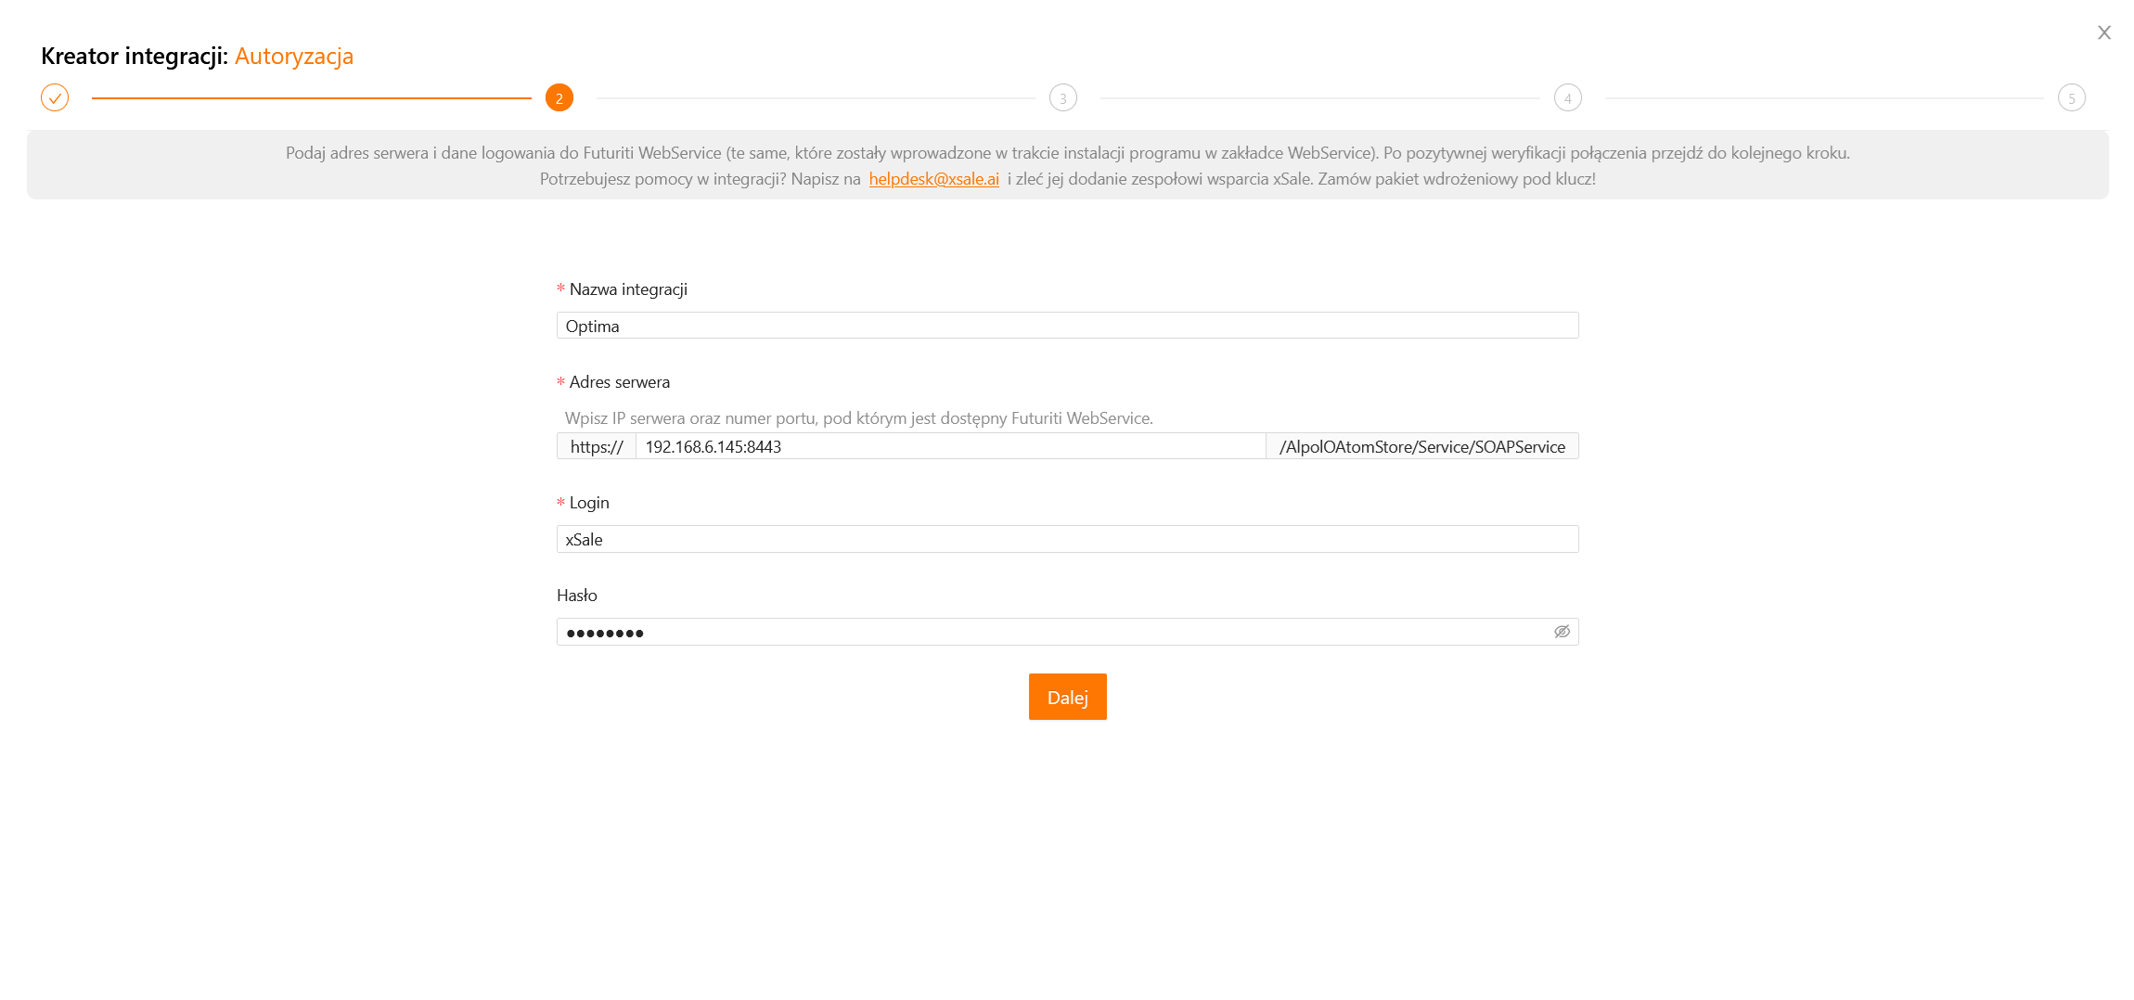This screenshot has height=1000, width=2134.
Task: Click the Nazwa integracji label
Action: coord(628,289)
